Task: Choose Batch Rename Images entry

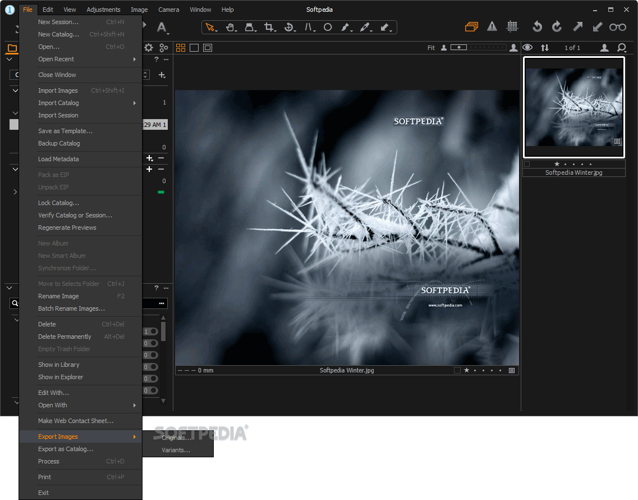Action: [x=81, y=308]
